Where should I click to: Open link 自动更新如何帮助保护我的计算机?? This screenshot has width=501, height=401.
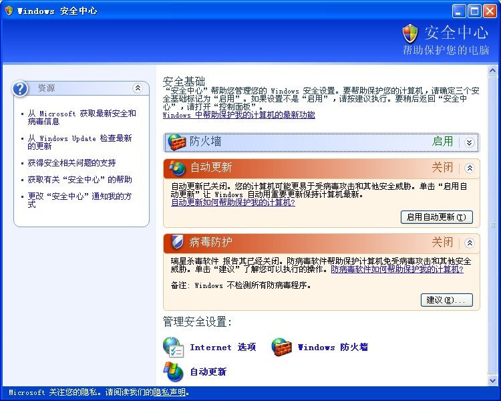(x=233, y=203)
